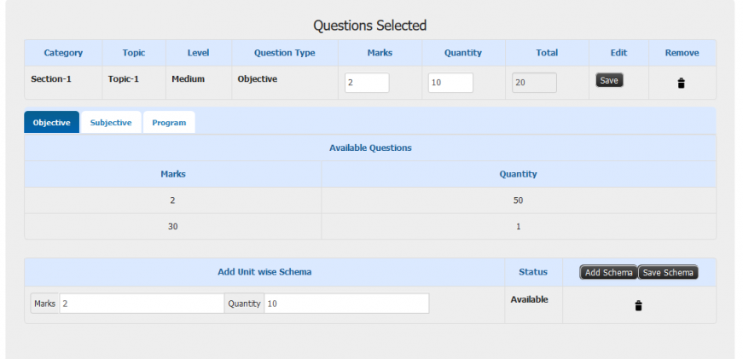Click the Save button in Edit column

tap(609, 80)
